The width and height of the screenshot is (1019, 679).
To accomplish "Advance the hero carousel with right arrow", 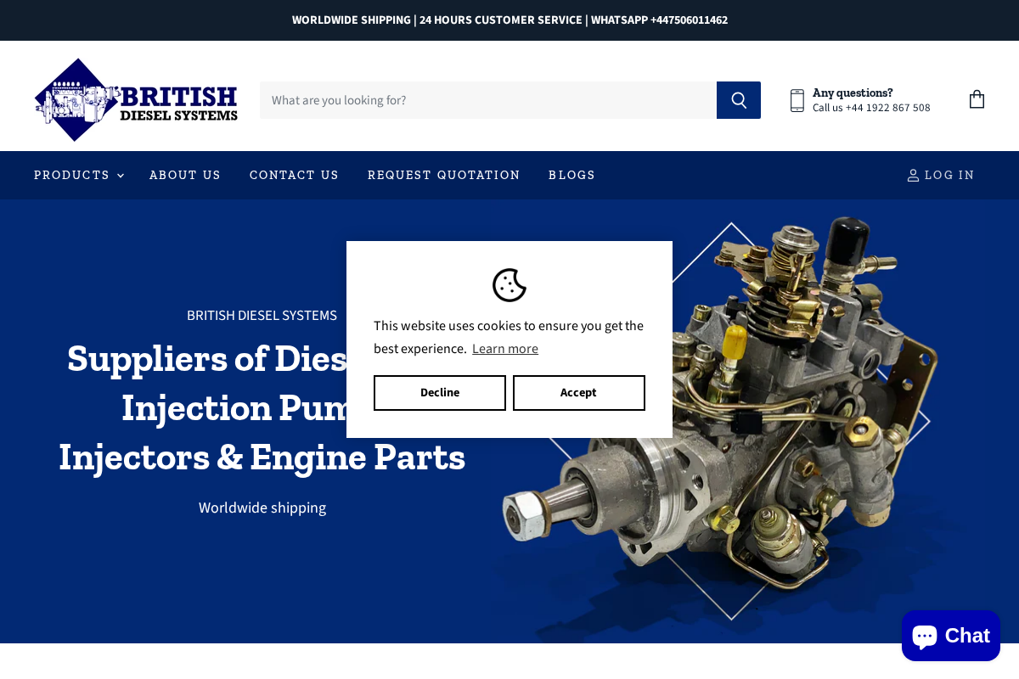I will pos(923,420).
